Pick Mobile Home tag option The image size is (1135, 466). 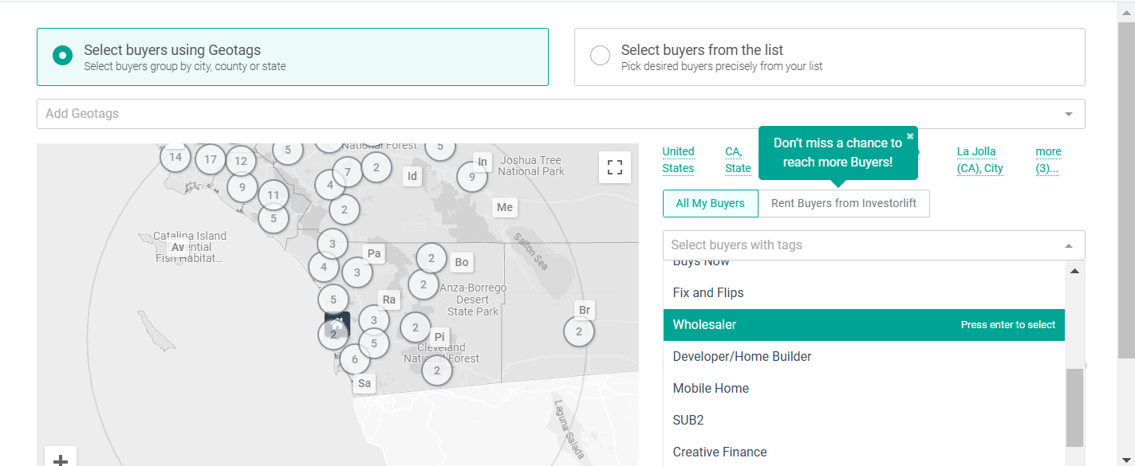point(864,389)
